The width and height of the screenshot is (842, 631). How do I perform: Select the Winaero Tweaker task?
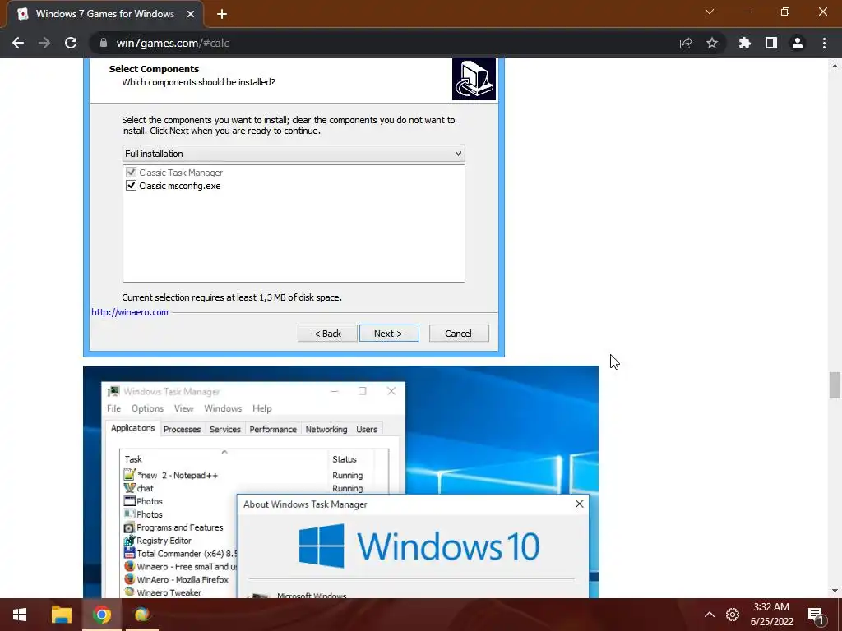pos(179,592)
